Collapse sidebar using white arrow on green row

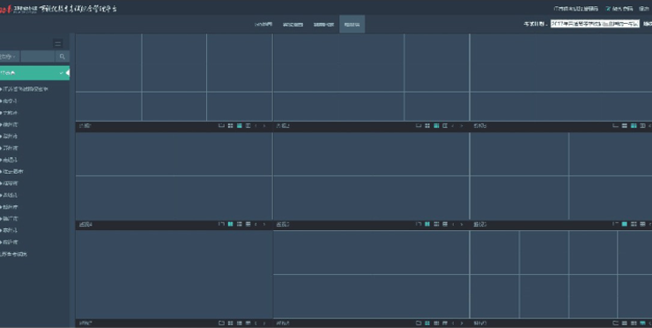point(68,73)
